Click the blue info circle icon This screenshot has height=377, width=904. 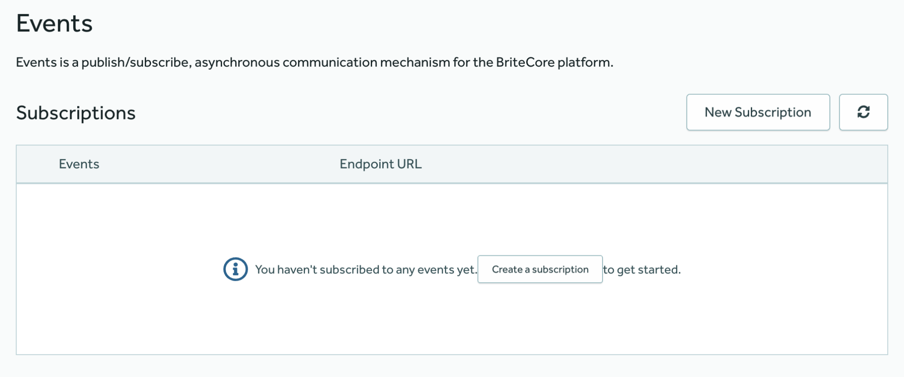point(235,269)
